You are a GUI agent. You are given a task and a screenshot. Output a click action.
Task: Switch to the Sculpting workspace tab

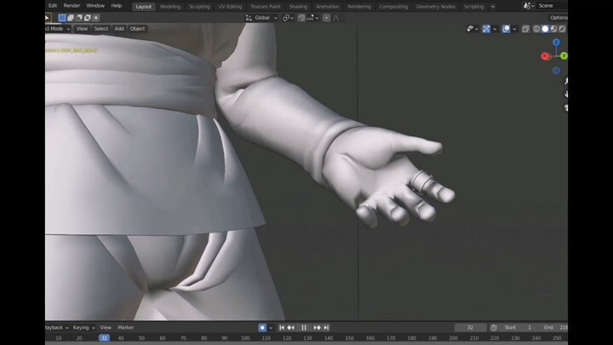pos(199,6)
